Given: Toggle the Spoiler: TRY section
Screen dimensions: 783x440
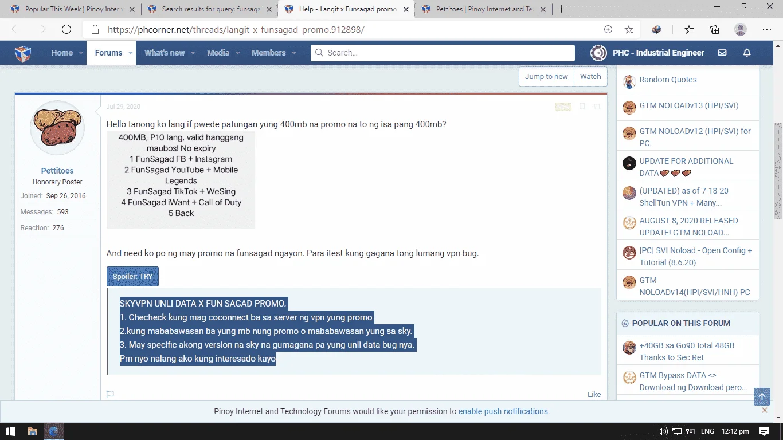Looking at the screenshot, I should tap(132, 276).
